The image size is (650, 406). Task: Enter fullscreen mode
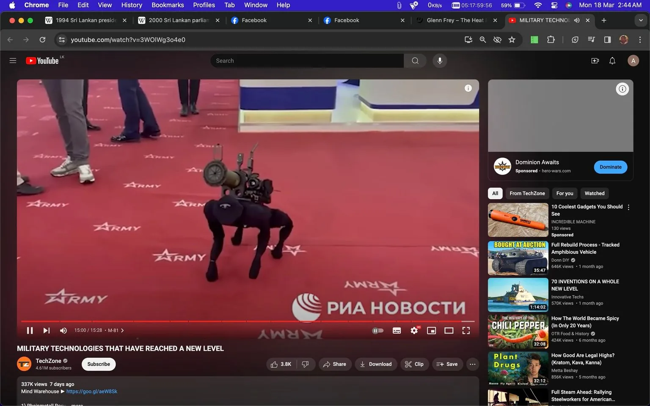pos(465,330)
